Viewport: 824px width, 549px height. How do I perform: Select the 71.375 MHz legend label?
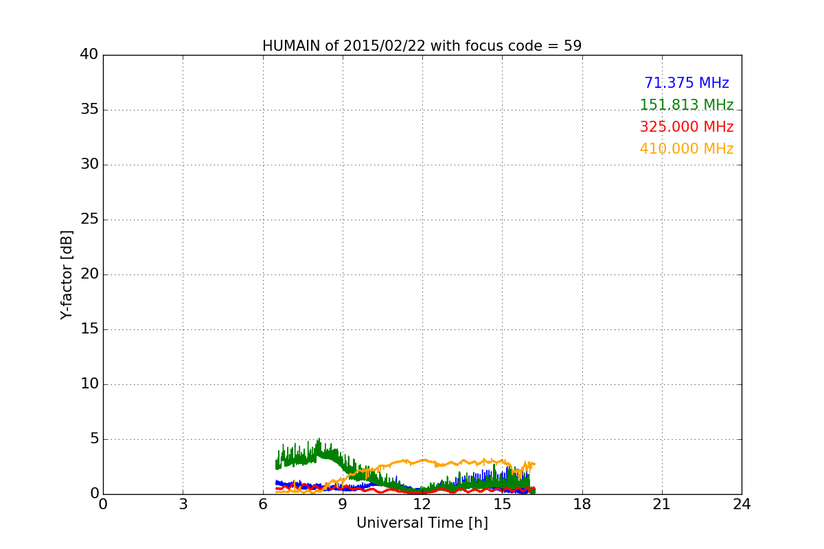pyautogui.click(x=687, y=83)
